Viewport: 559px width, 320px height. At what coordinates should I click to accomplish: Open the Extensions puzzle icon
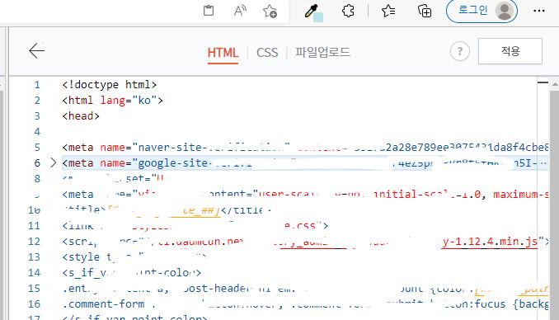348,11
